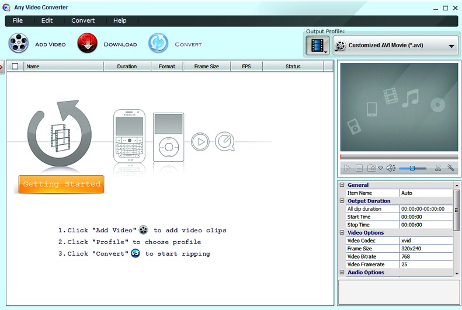Collapse the Video Options section
This screenshot has width=462, height=310.
[342, 232]
